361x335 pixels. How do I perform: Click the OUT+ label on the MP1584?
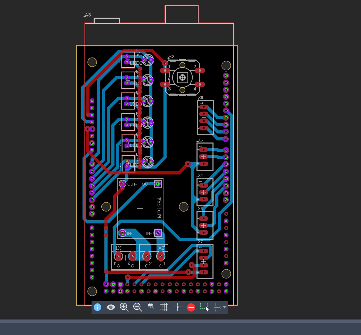147,184
